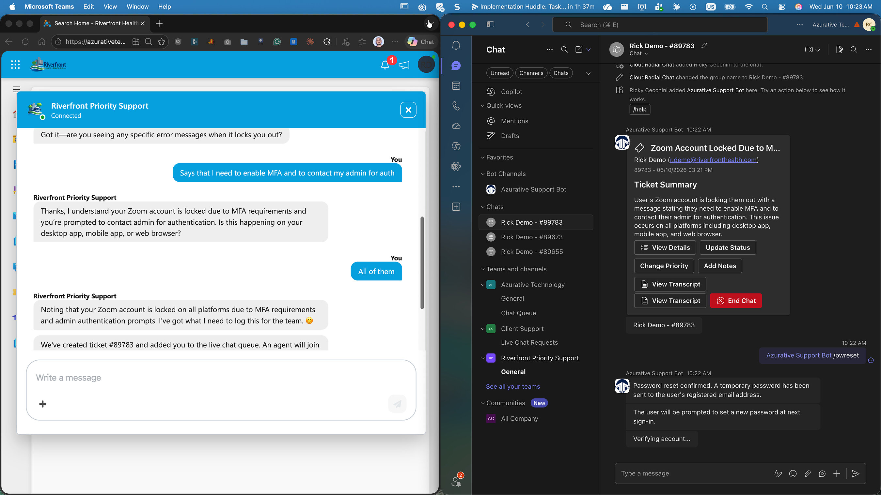Click the search-in-chat magnifier in the chat header
Viewport: 881px width, 495px height.
tap(854, 50)
